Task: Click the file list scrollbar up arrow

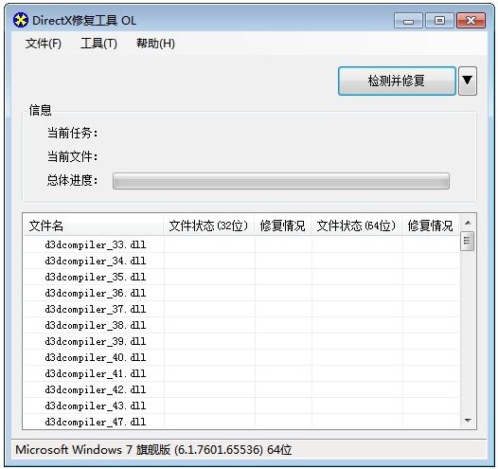Action: click(x=468, y=223)
